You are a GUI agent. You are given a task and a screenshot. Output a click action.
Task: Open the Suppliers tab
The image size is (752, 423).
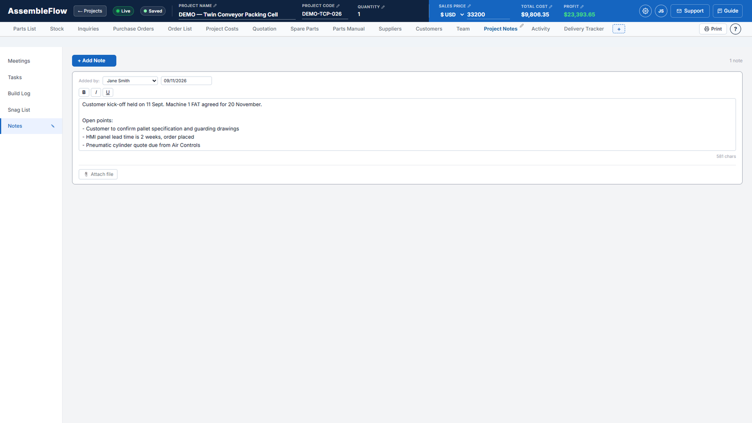coord(390,29)
